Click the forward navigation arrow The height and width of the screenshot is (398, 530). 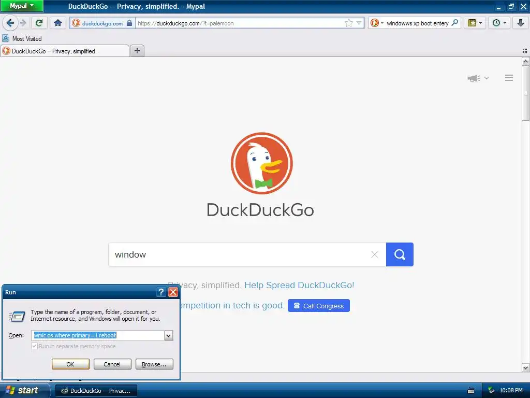click(23, 23)
